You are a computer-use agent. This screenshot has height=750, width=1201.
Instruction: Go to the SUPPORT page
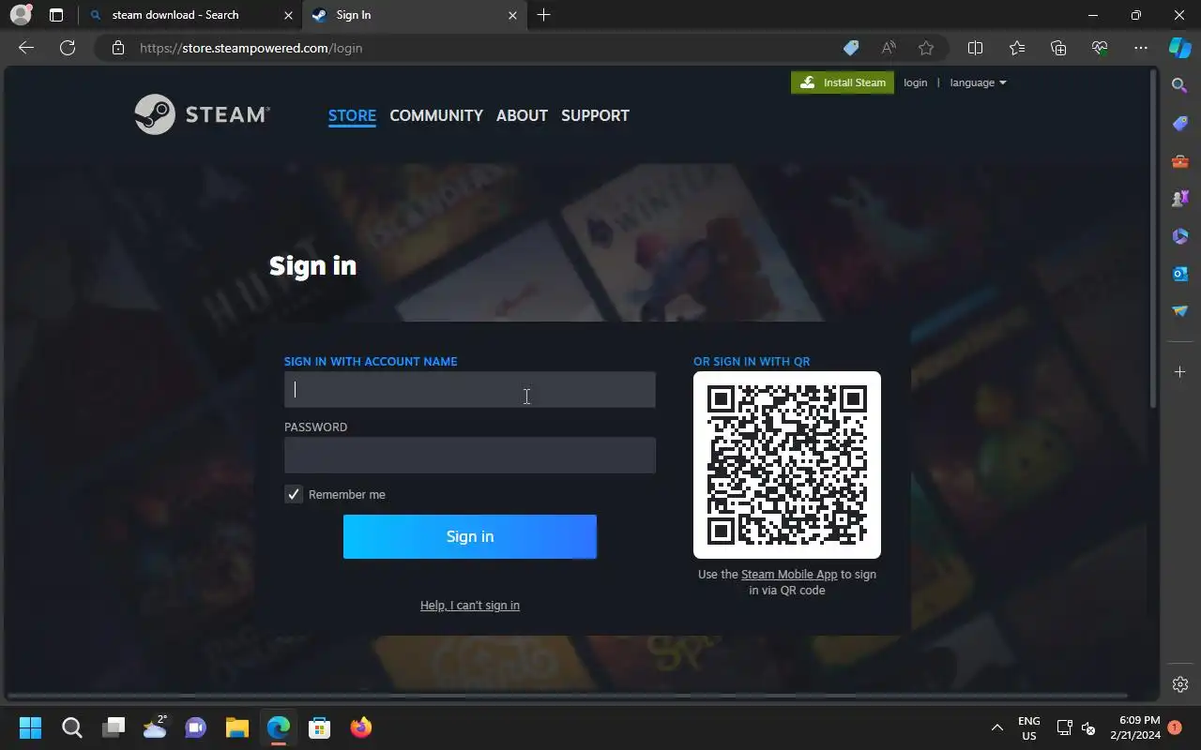(x=595, y=115)
